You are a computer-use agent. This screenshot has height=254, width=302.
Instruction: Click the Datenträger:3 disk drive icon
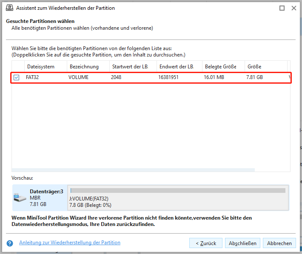(x=20, y=198)
